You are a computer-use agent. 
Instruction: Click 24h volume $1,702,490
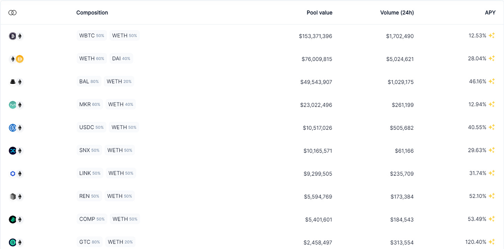tap(400, 36)
